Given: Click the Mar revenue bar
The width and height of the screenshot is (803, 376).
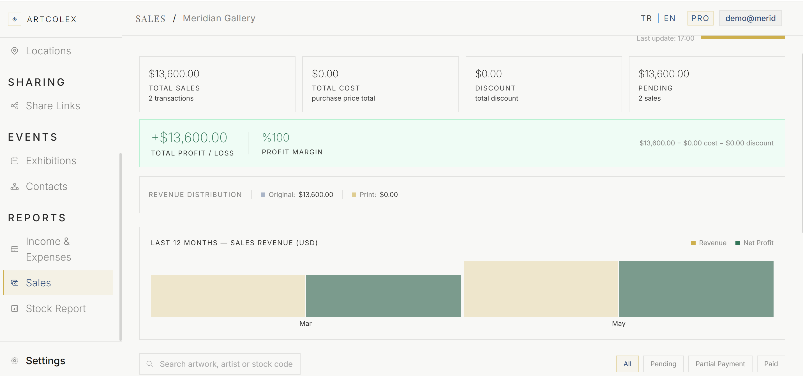Looking at the screenshot, I should tap(228, 296).
